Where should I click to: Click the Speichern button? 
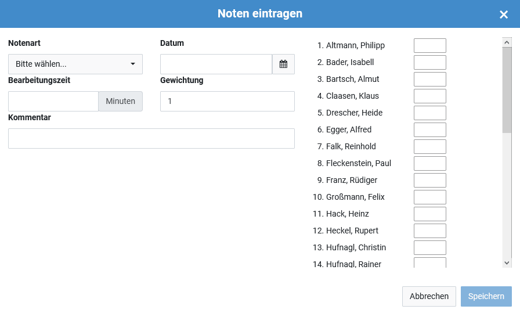pos(486,296)
